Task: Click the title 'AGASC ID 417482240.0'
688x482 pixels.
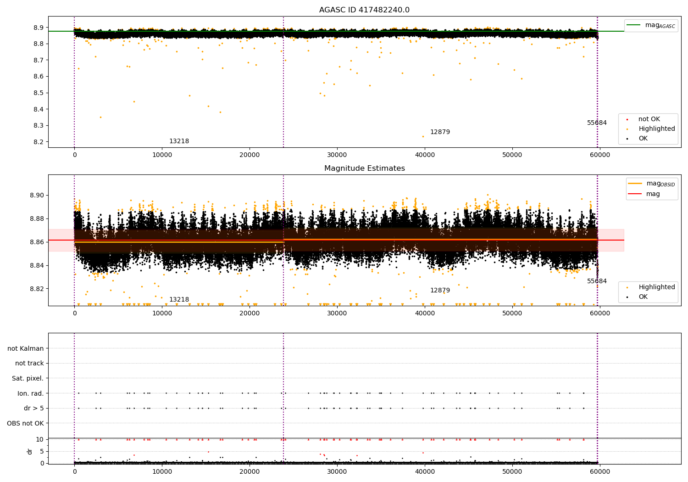Action: point(364,10)
